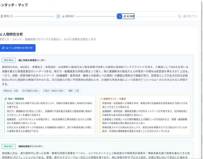Click the 職人気質の現場型リーダー label
Screen dimensions: 203x159
click(x=32, y=60)
